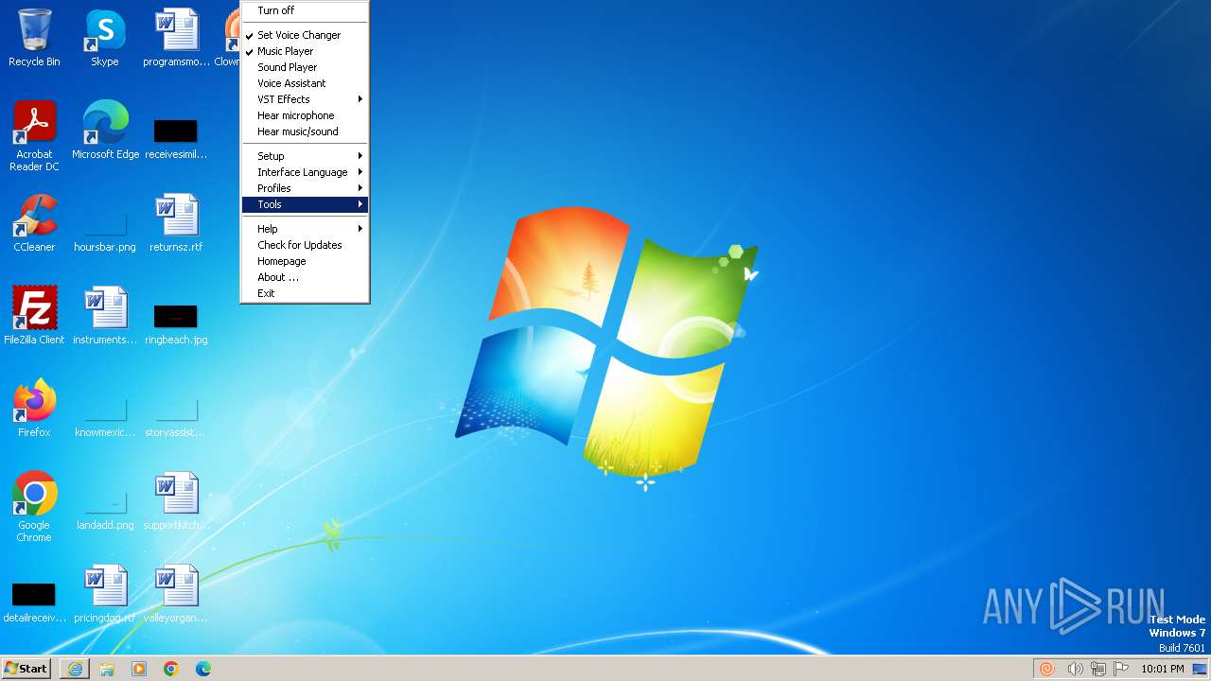Screen dimensions: 1211x681
Task: Select the Recycle Bin desktop icon
Action: tap(34, 38)
